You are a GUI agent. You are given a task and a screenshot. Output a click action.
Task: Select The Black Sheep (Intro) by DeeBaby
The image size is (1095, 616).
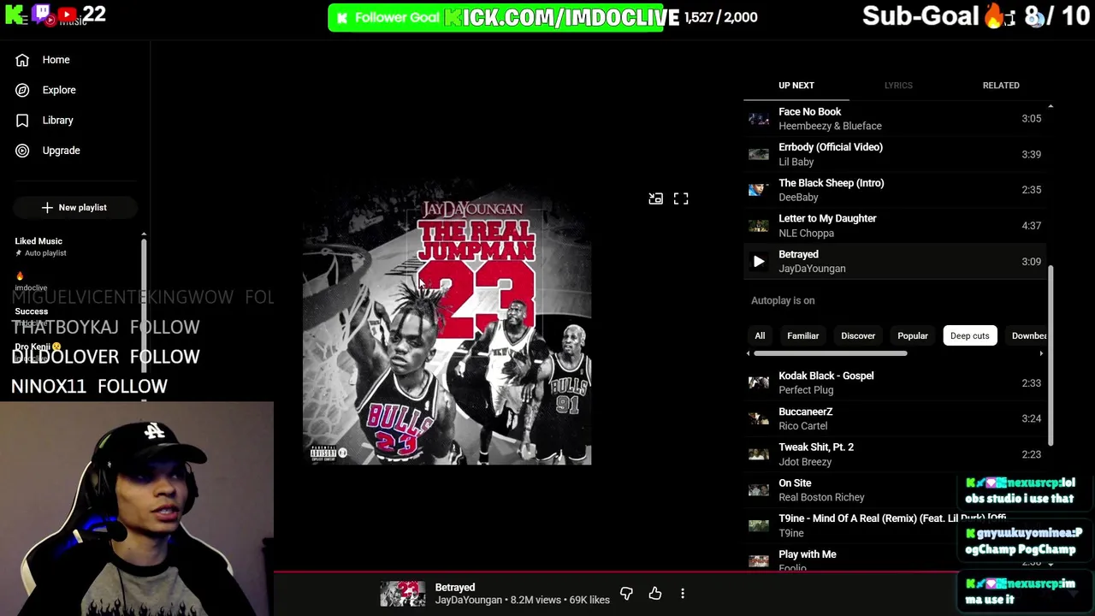(x=894, y=190)
